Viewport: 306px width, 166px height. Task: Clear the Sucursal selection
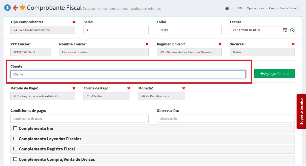(293, 44)
